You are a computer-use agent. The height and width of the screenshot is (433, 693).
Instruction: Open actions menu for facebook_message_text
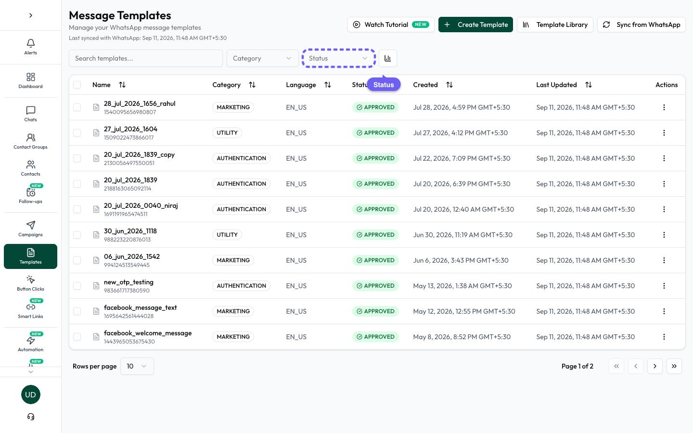coord(664,311)
